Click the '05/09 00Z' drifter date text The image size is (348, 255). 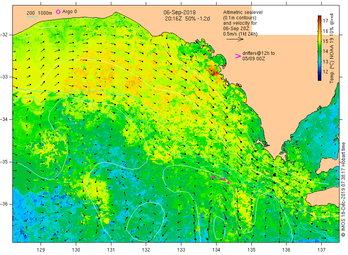pos(253,59)
